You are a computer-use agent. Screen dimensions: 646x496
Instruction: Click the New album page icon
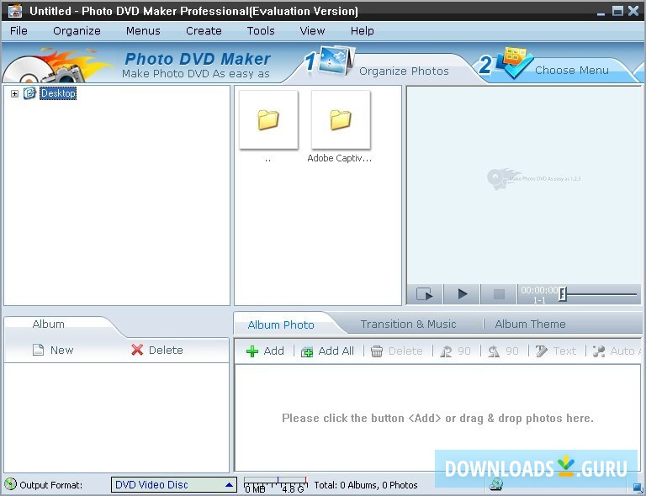[x=38, y=351]
